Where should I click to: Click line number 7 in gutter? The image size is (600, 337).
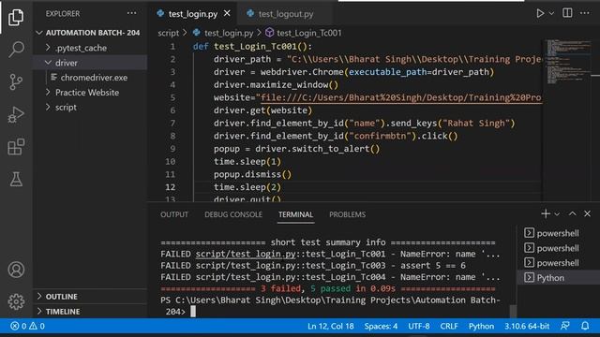pyautogui.click(x=172, y=123)
